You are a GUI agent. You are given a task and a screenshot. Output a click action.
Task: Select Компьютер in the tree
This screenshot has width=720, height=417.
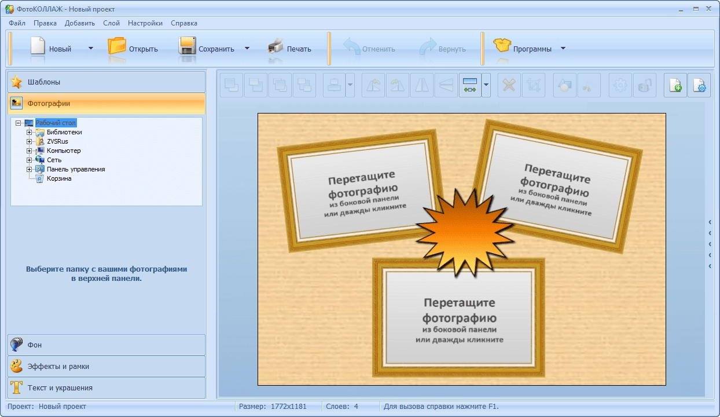tap(64, 151)
